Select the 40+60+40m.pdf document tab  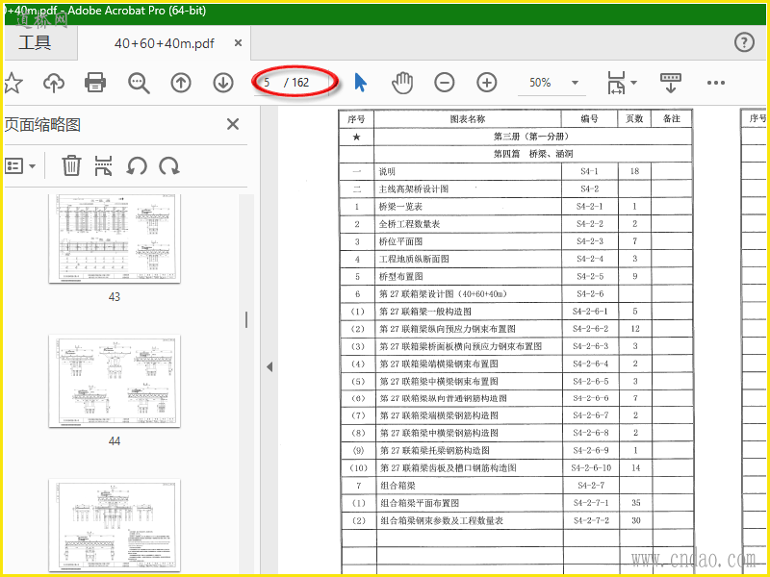[164, 43]
